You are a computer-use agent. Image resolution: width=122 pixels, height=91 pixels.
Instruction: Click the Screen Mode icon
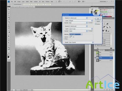click(x=83, y=2)
